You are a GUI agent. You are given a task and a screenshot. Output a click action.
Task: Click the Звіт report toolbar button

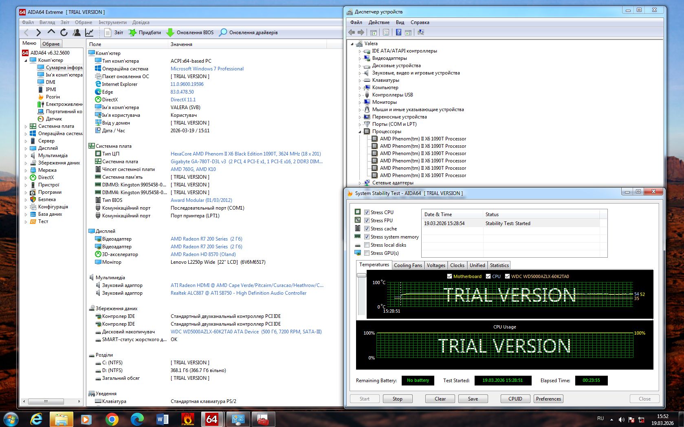pos(114,33)
